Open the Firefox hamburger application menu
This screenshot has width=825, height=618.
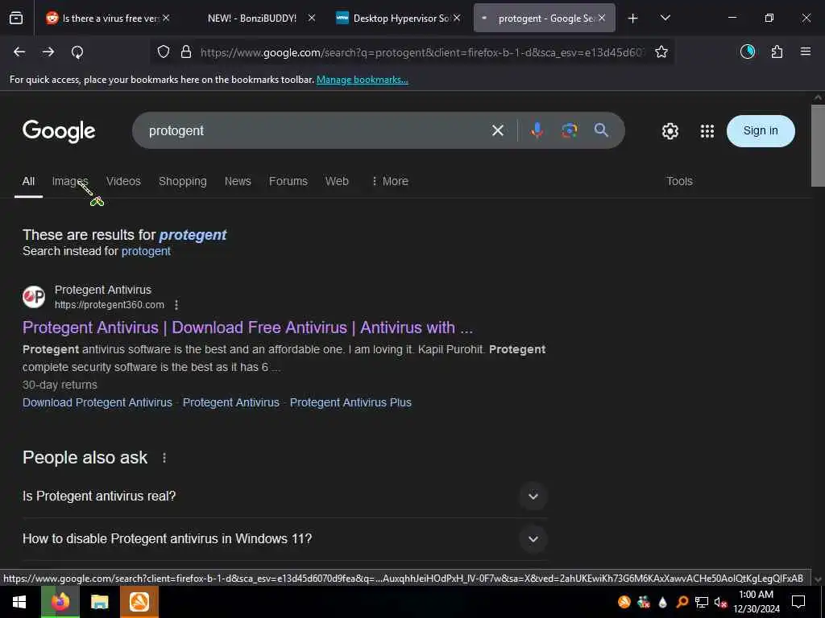(805, 51)
